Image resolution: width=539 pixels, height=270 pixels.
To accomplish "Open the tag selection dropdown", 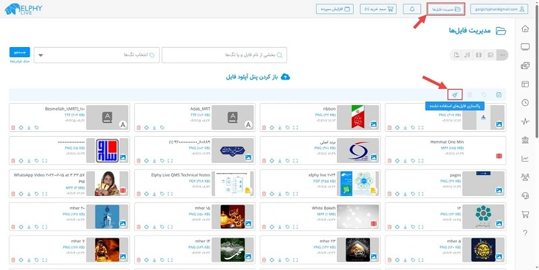I will (96, 54).
